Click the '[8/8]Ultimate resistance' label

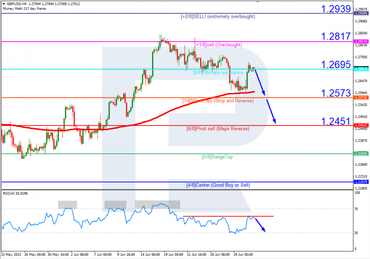218,73
